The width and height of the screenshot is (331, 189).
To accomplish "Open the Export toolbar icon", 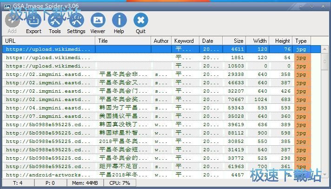I will tap(34, 20).
